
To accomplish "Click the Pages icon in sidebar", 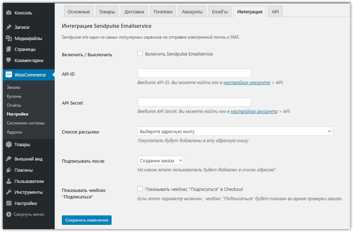I will point(9,49).
